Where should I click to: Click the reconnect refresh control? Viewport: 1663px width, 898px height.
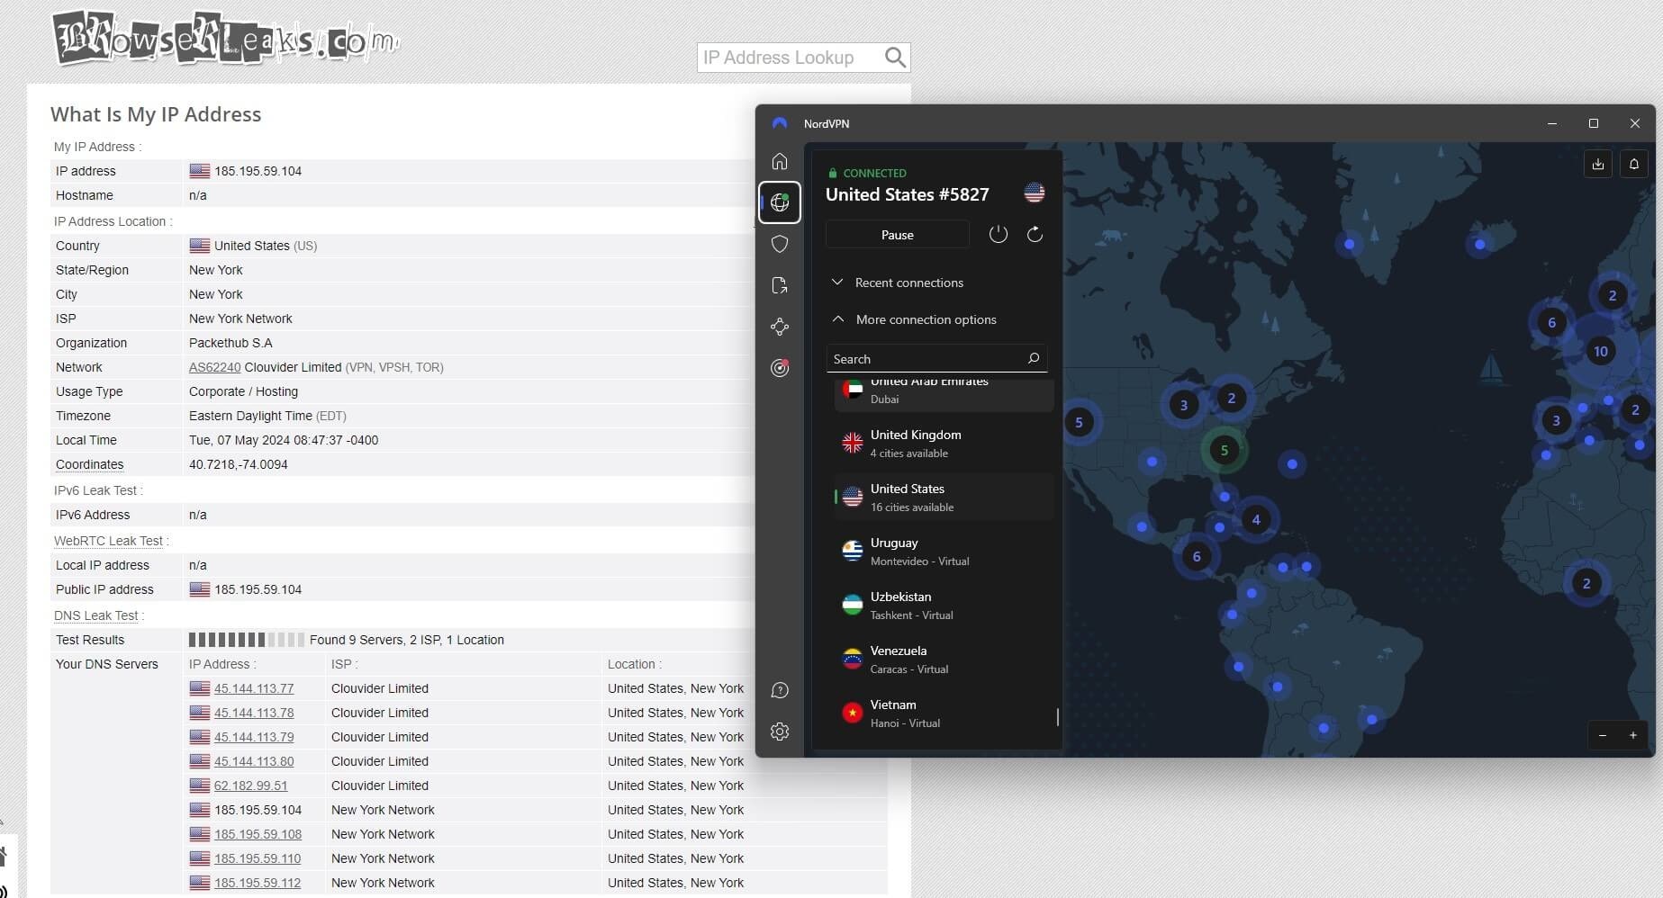1035,234
